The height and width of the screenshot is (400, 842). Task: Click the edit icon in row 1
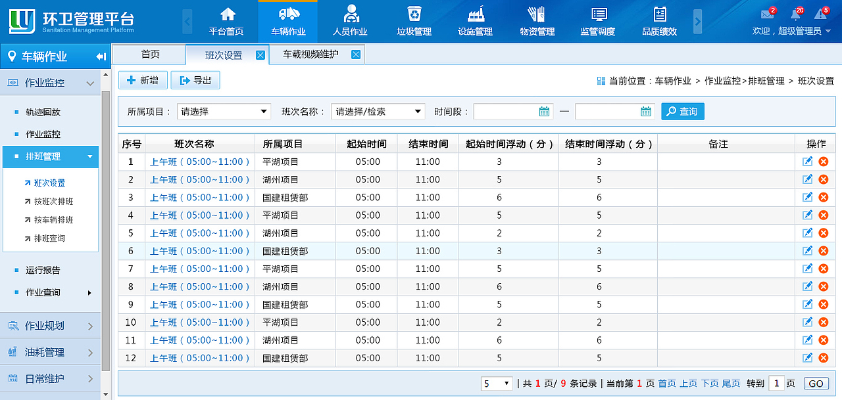pos(808,162)
